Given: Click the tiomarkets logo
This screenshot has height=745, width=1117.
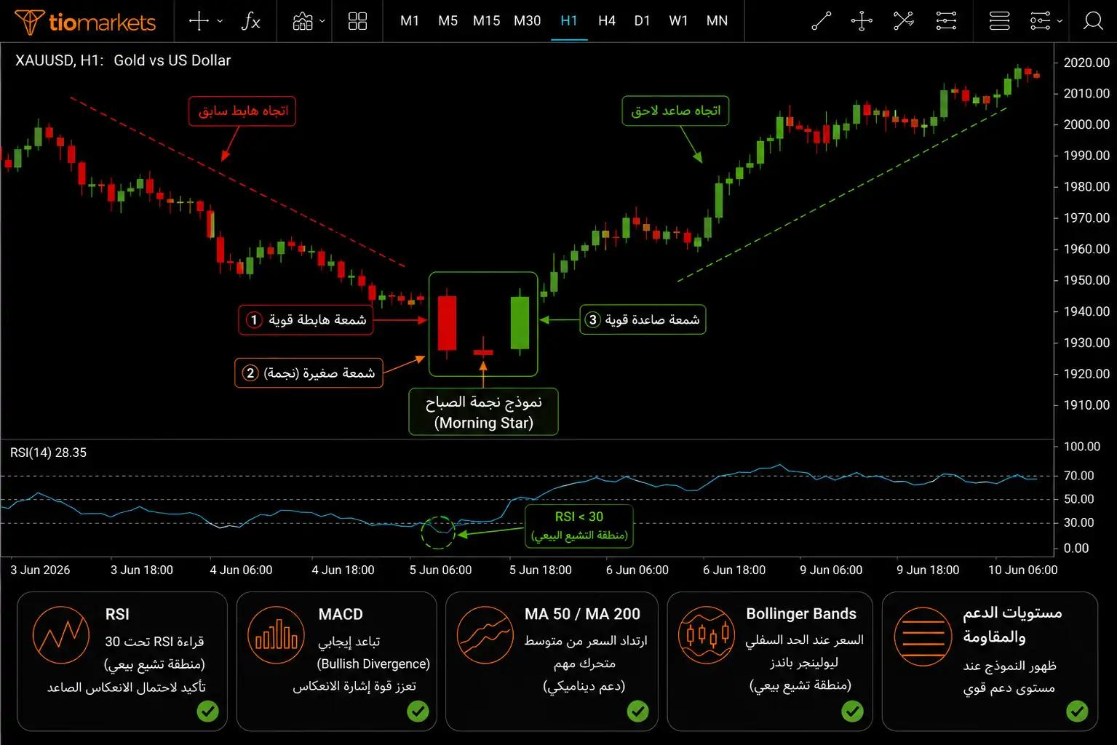Looking at the screenshot, I should click(x=85, y=22).
